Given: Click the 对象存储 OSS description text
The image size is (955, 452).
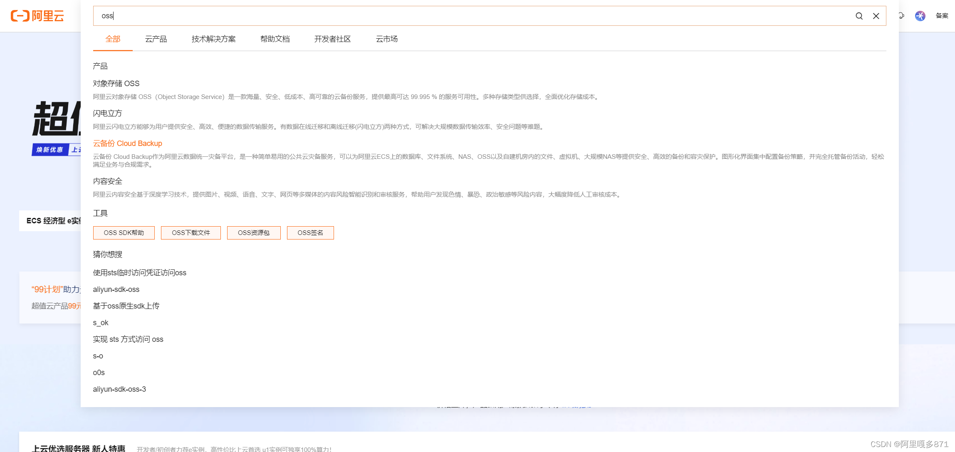Looking at the screenshot, I should click(x=346, y=97).
